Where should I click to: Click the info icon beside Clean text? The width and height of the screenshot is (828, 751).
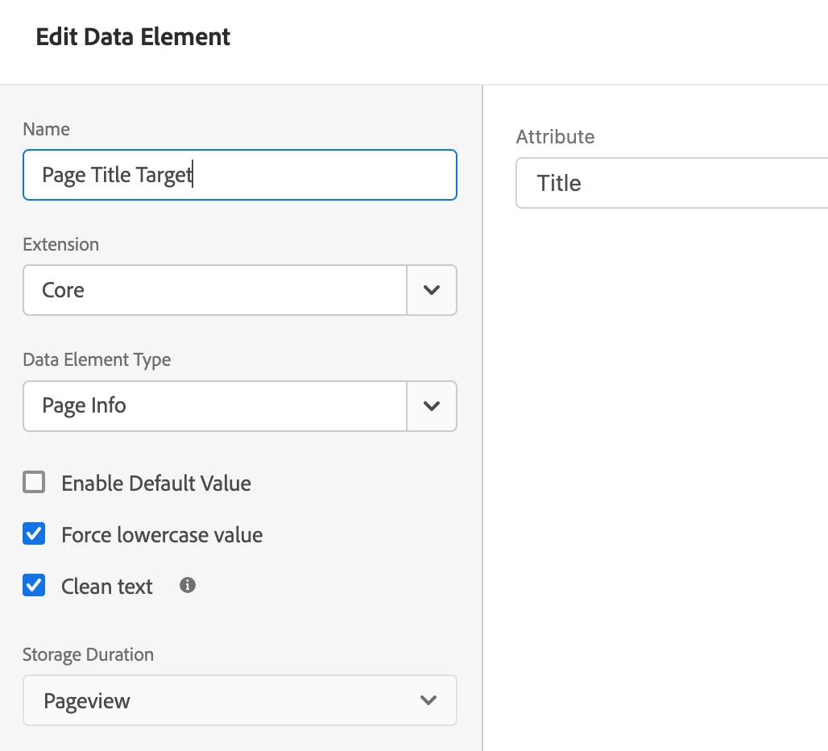coord(188,586)
